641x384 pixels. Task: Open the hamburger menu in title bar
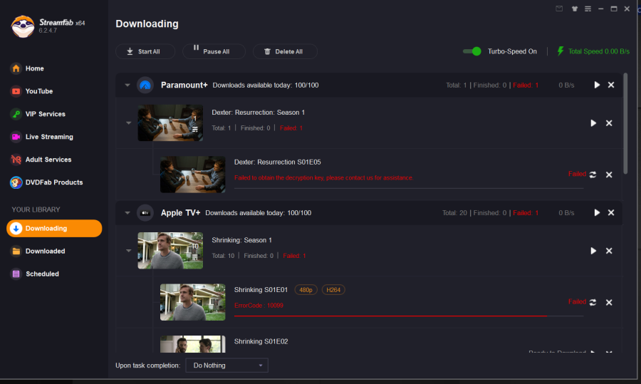[588, 9]
